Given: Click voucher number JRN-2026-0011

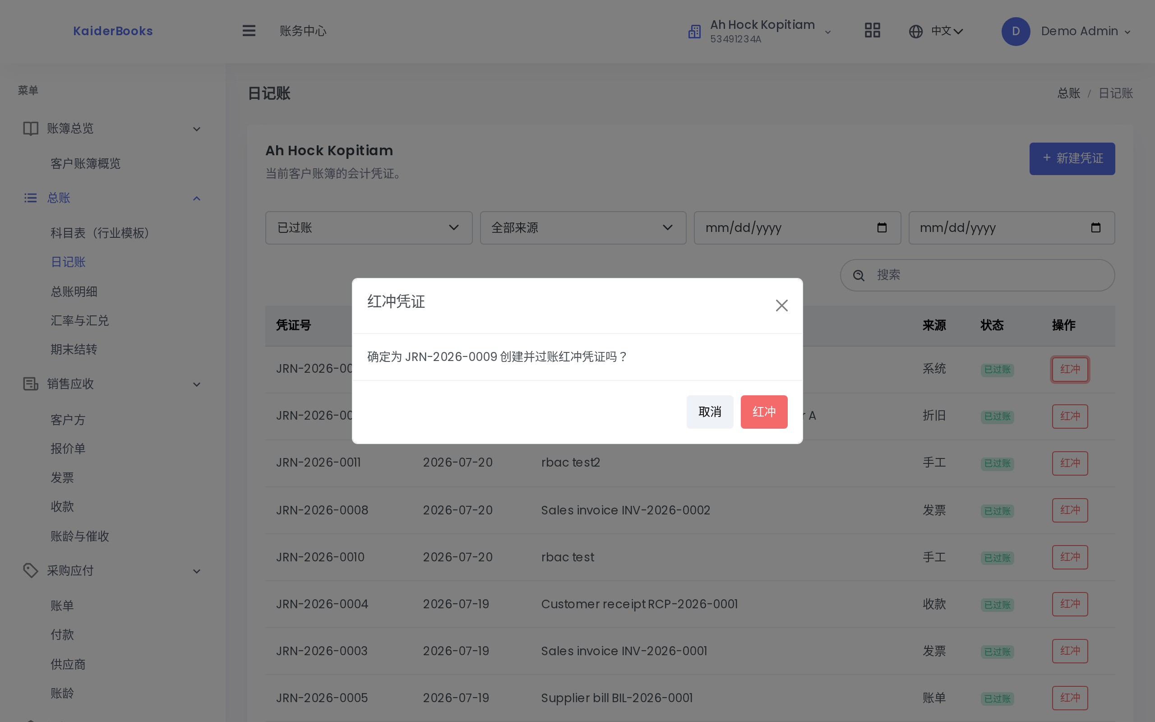Looking at the screenshot, I should pos(319,463).
